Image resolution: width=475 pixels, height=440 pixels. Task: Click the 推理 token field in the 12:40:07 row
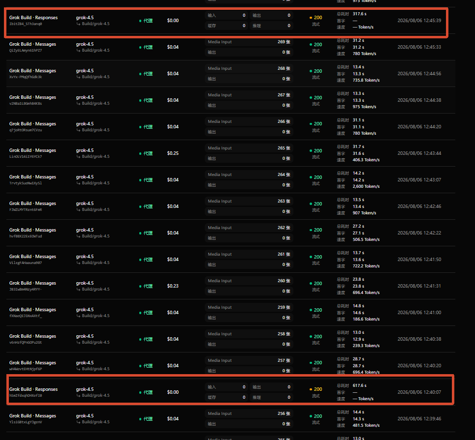point(271,397)
